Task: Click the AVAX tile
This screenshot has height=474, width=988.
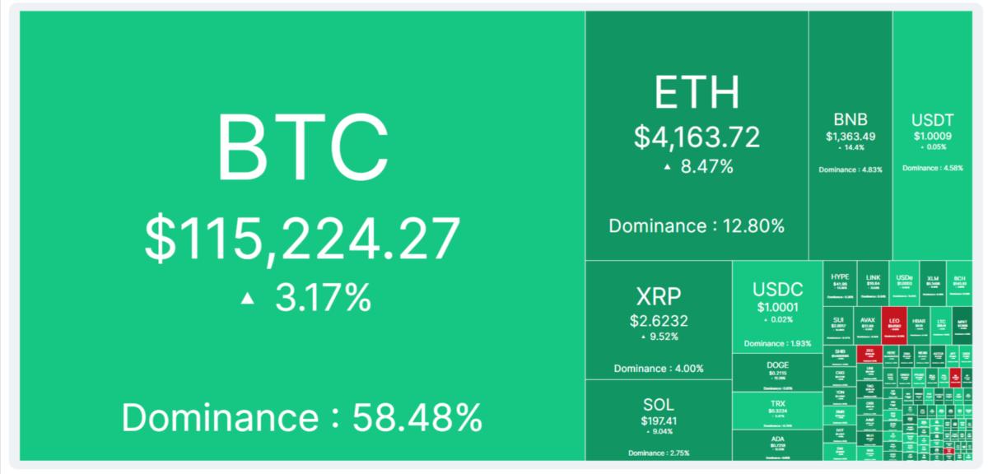Action: click(868, 327)
